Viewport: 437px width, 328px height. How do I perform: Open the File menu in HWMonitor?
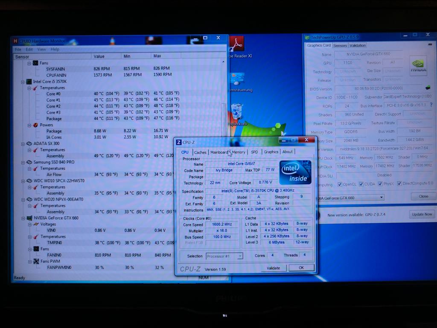(x=18, y=50)
